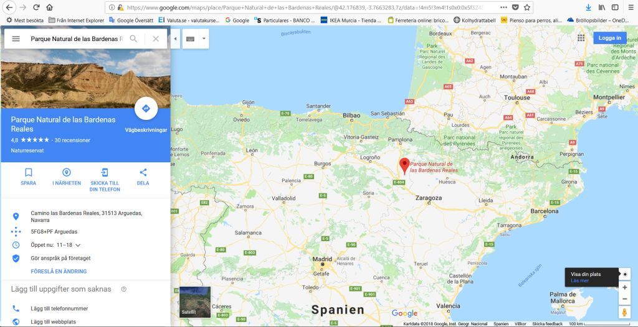Open the Mest besökta bookmarks folder
The image size is (638, 327).
[x=25, y=20]
